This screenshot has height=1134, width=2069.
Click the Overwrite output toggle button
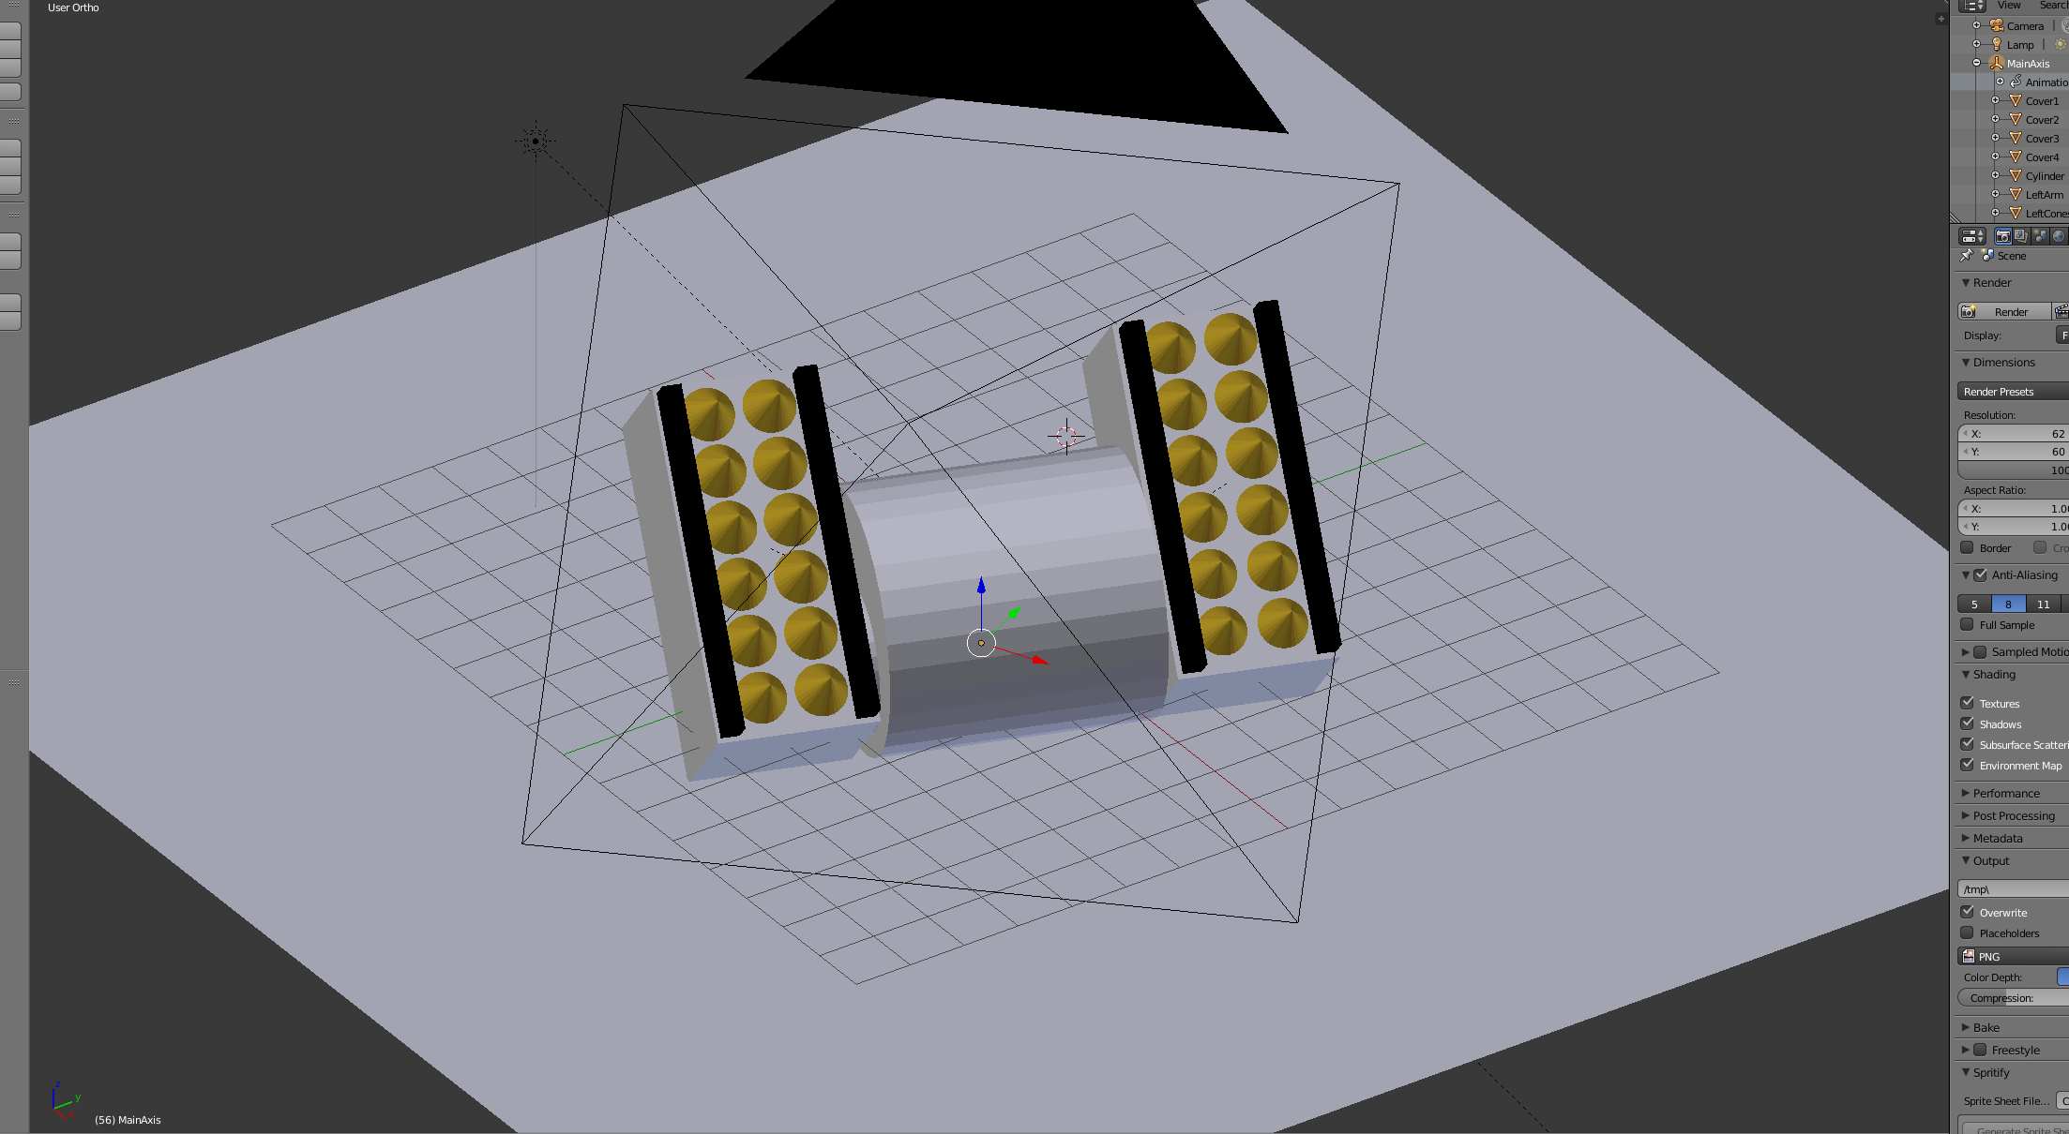[x=1969, y=911]
